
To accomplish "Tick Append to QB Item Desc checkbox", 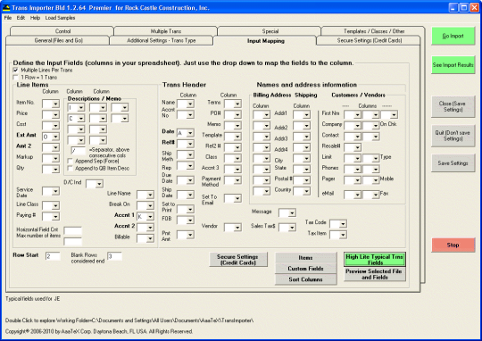I will 70,169.
